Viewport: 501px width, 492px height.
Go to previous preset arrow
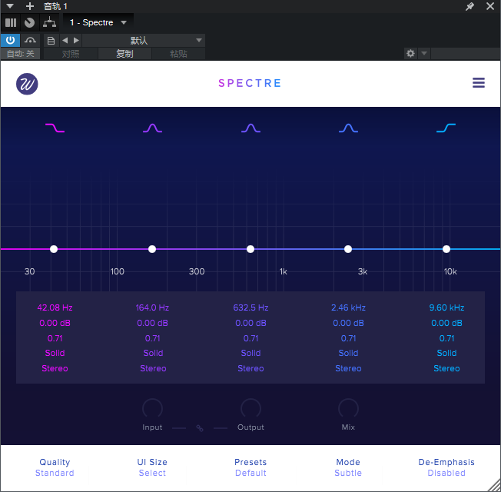point(65,40)
